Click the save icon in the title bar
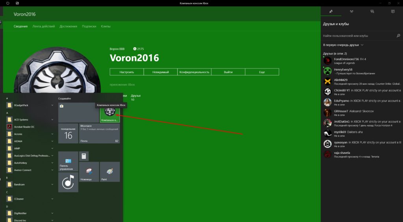 point(17,3)
